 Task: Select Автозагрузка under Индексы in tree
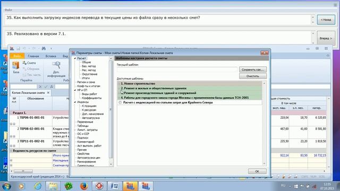click(x=91, y=118)
